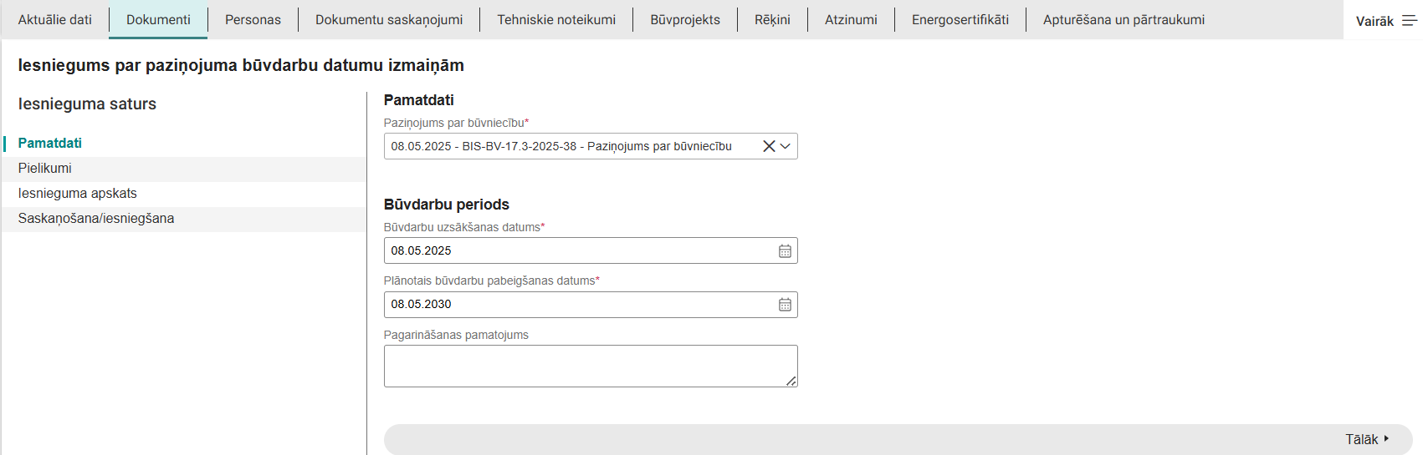Click the Tālāk button to continue

coord(1366,439)
